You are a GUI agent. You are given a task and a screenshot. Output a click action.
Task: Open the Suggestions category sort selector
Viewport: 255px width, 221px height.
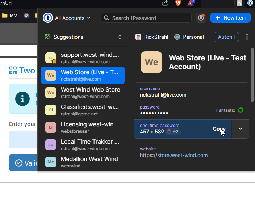(120, 37)
